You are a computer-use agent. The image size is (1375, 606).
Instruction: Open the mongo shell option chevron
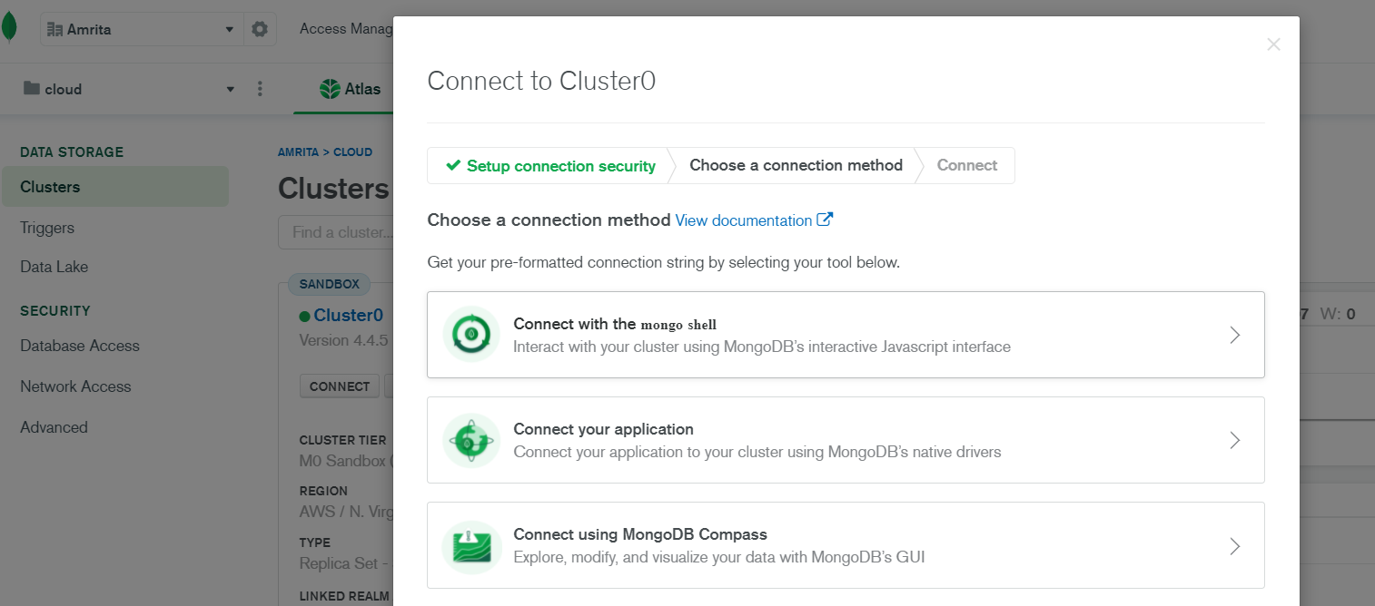tap(1234, 335)
